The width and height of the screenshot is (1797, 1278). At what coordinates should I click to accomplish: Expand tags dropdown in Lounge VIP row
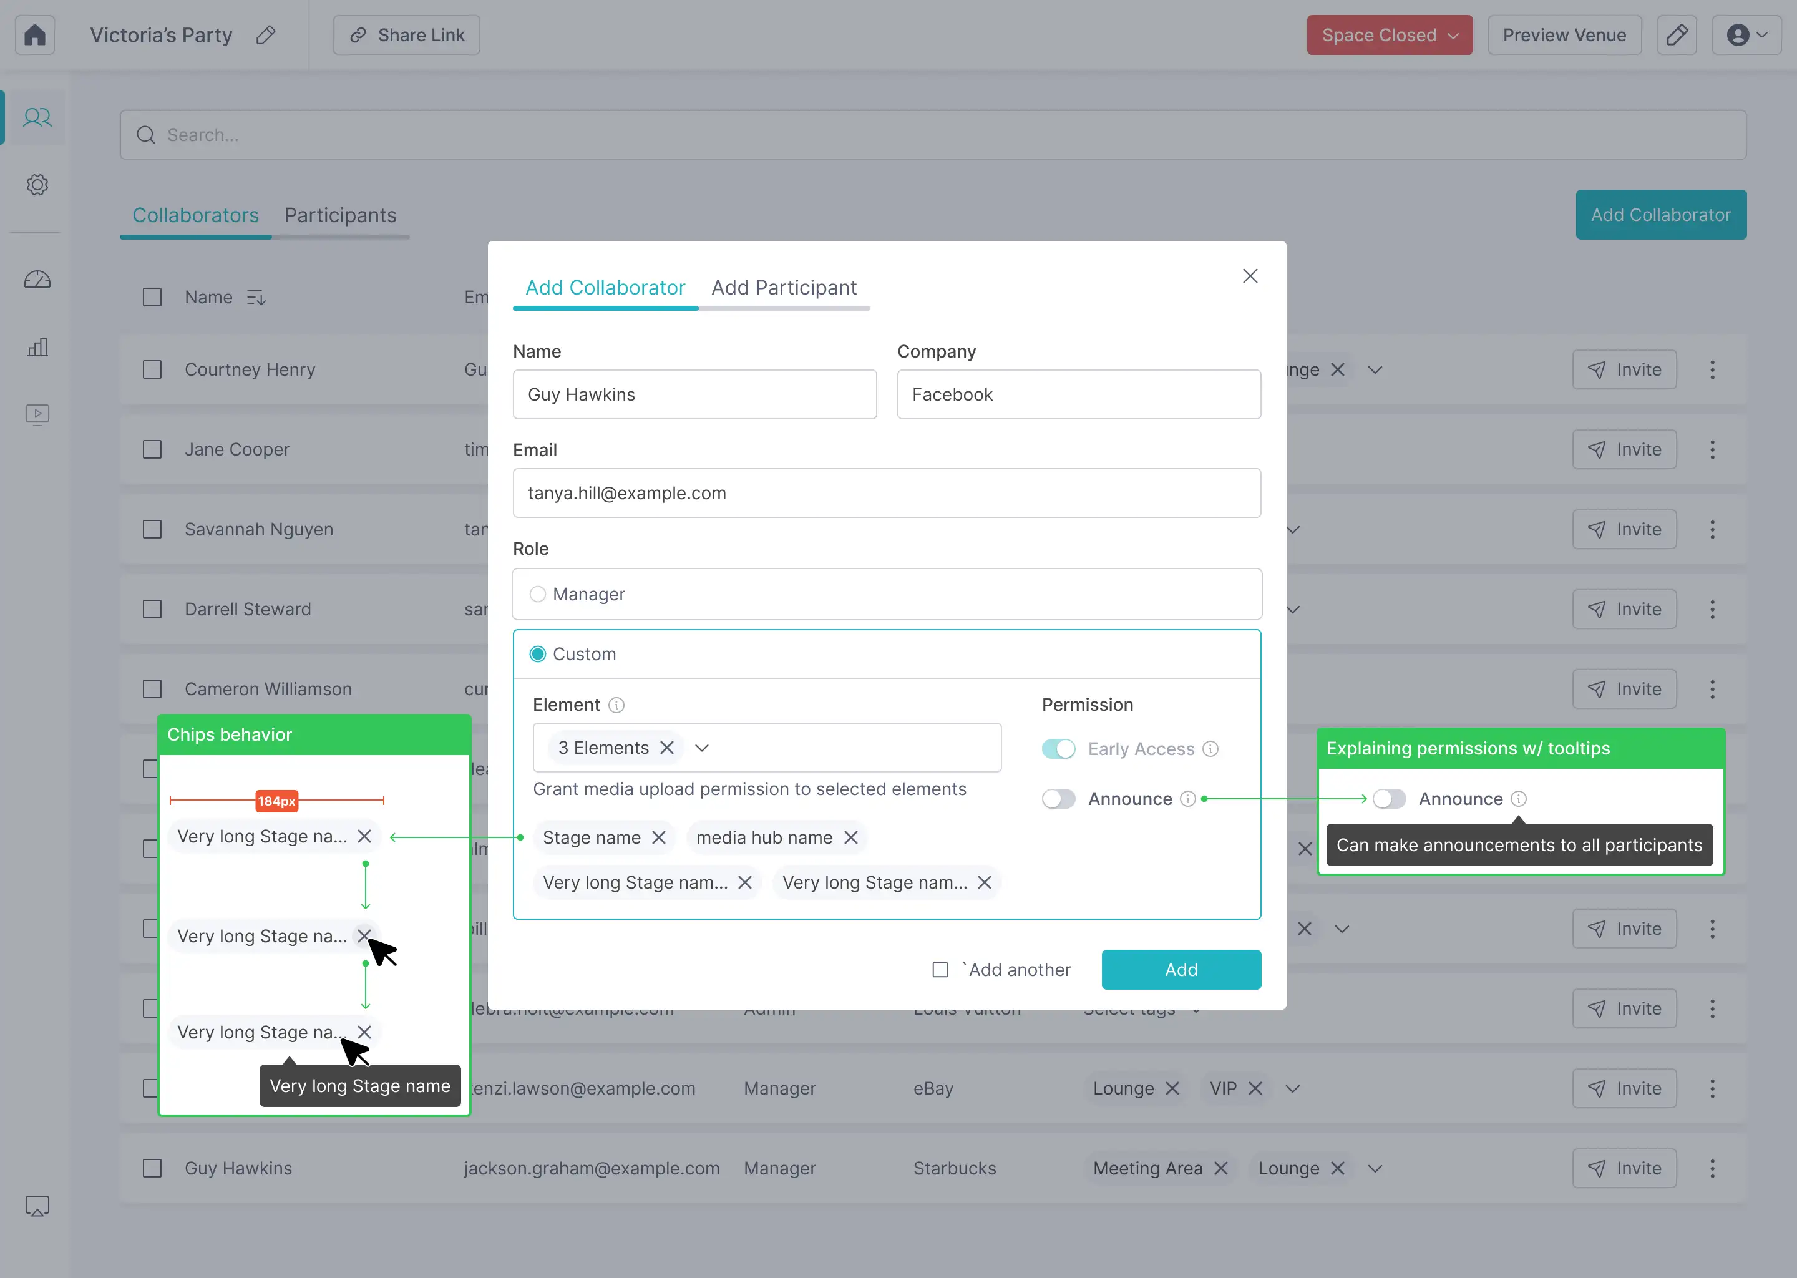(1292, 1088)
